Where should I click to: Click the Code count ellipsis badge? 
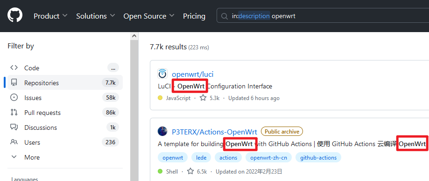click(113, 67)
